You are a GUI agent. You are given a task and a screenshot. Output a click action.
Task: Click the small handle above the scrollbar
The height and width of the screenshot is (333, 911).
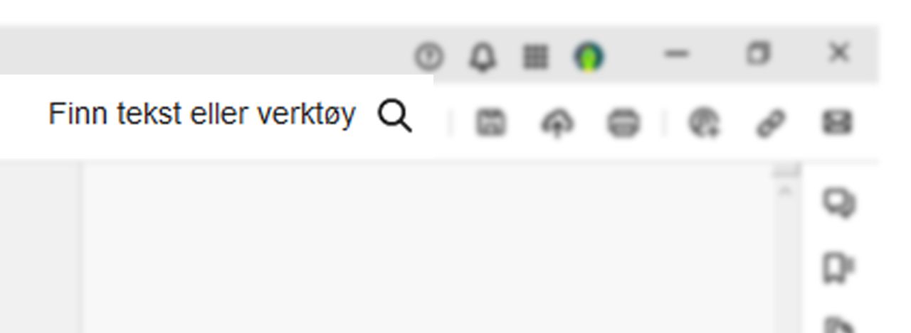pyautogui.click(x=786, y=171)
